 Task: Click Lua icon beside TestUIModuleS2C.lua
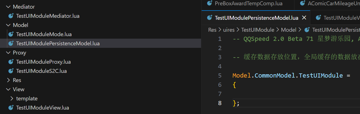(11, 71)
